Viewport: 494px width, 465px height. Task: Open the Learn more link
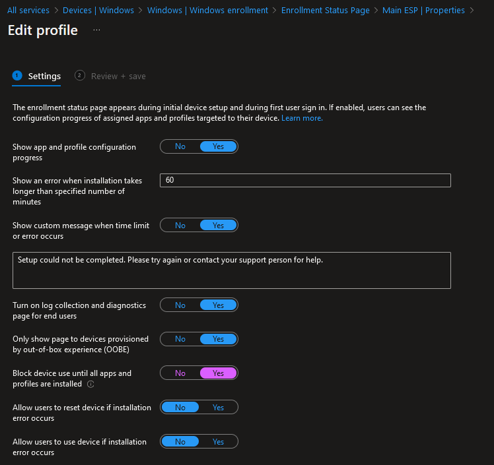tap(302, 118)
